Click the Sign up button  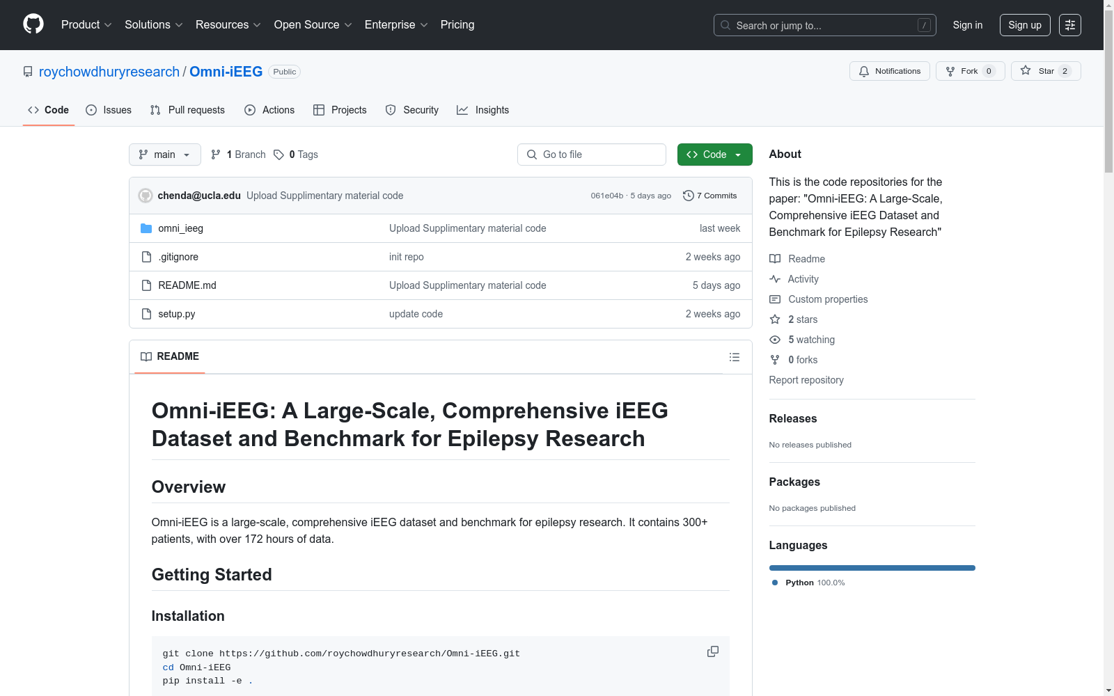point(1025,25)
